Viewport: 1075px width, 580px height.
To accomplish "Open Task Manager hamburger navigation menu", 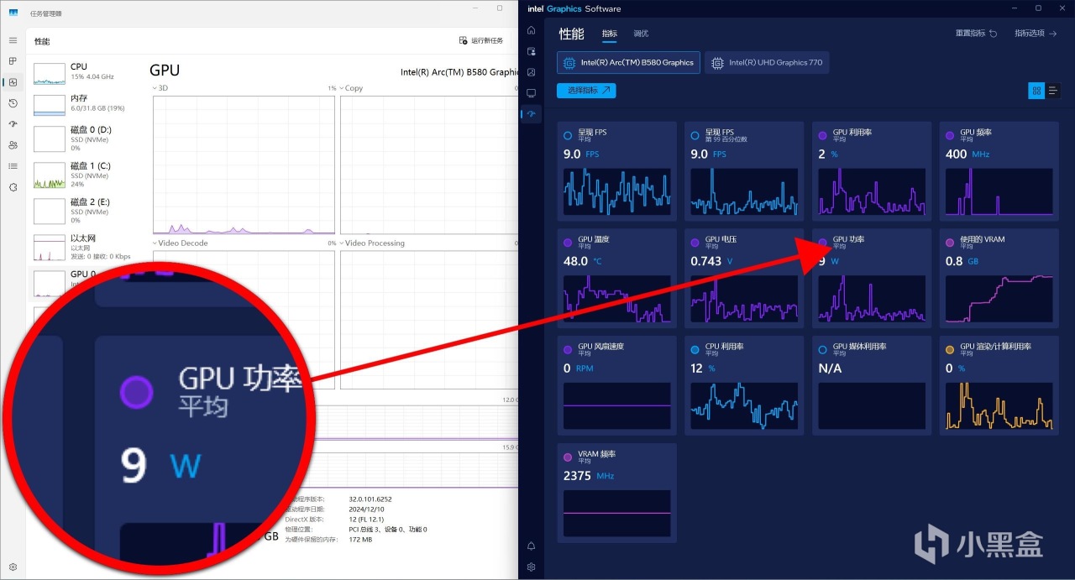I will tap(13, 40).
